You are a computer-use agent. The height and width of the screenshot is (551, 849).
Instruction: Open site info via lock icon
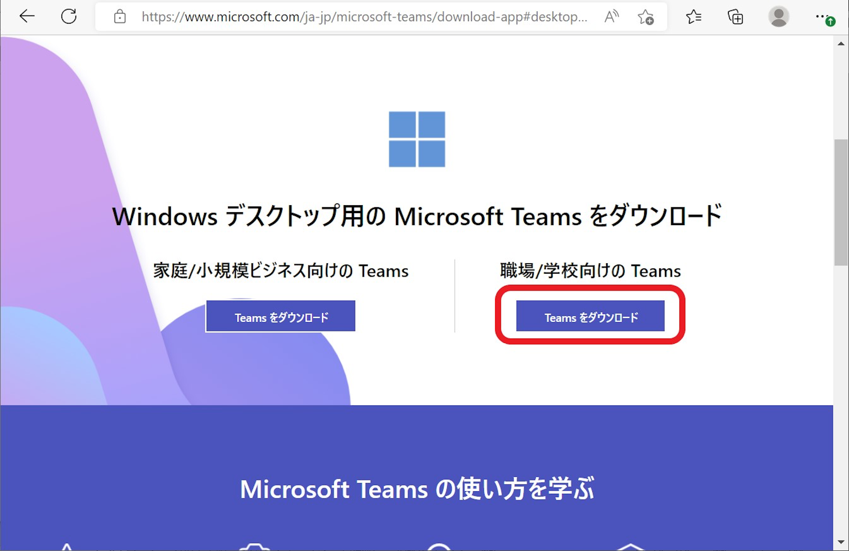(x=120, y=17)
